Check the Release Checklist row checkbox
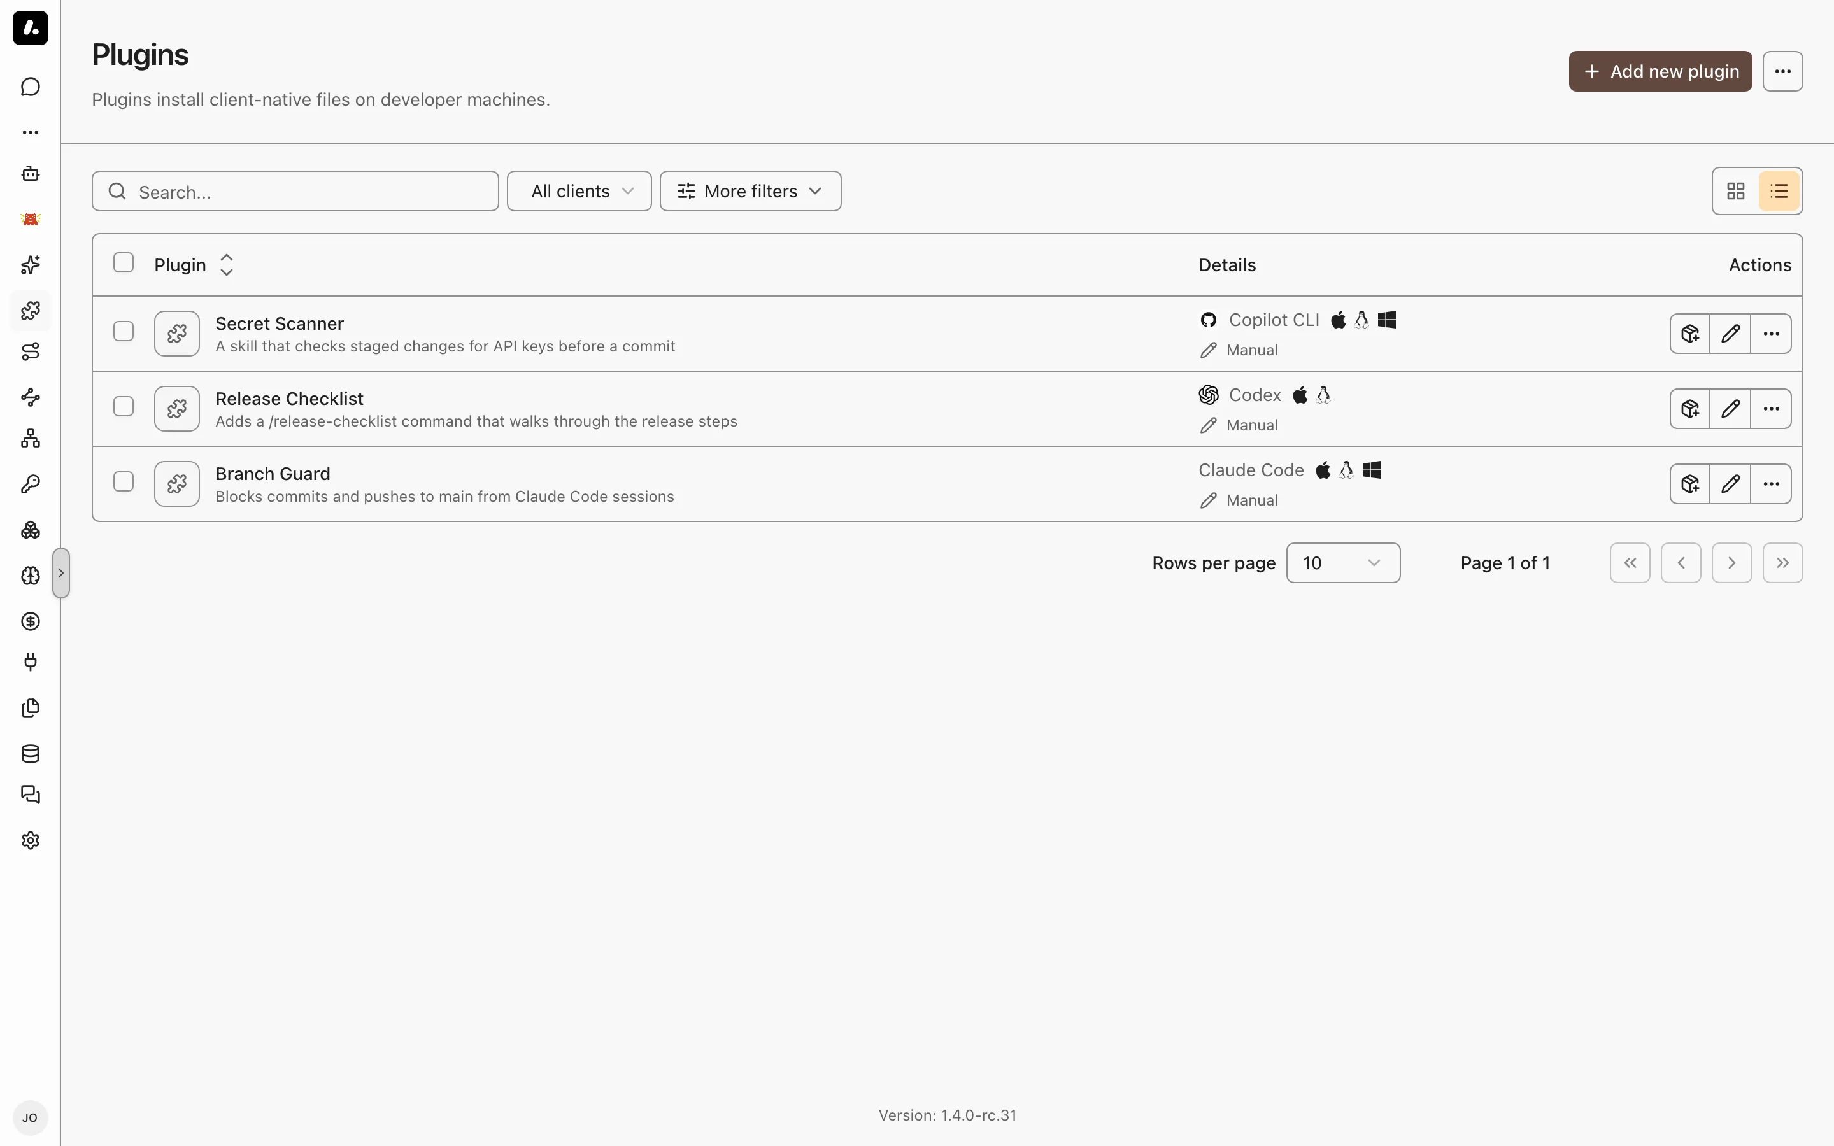 tap(124, 406)
